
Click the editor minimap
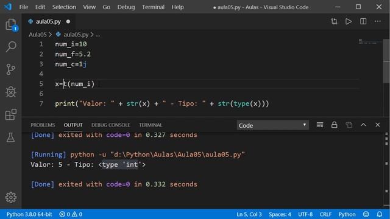click(x=370, y=41)
